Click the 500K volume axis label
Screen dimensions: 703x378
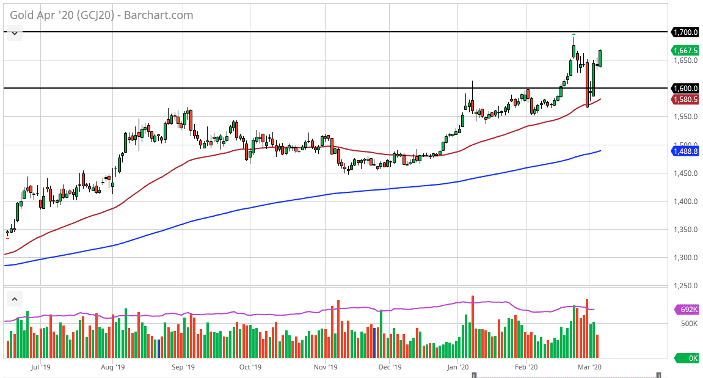689,323
